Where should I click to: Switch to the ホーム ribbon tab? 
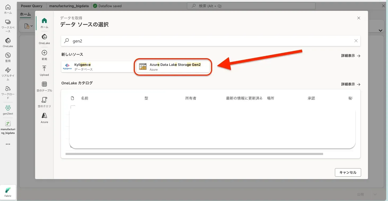[25, 14]
